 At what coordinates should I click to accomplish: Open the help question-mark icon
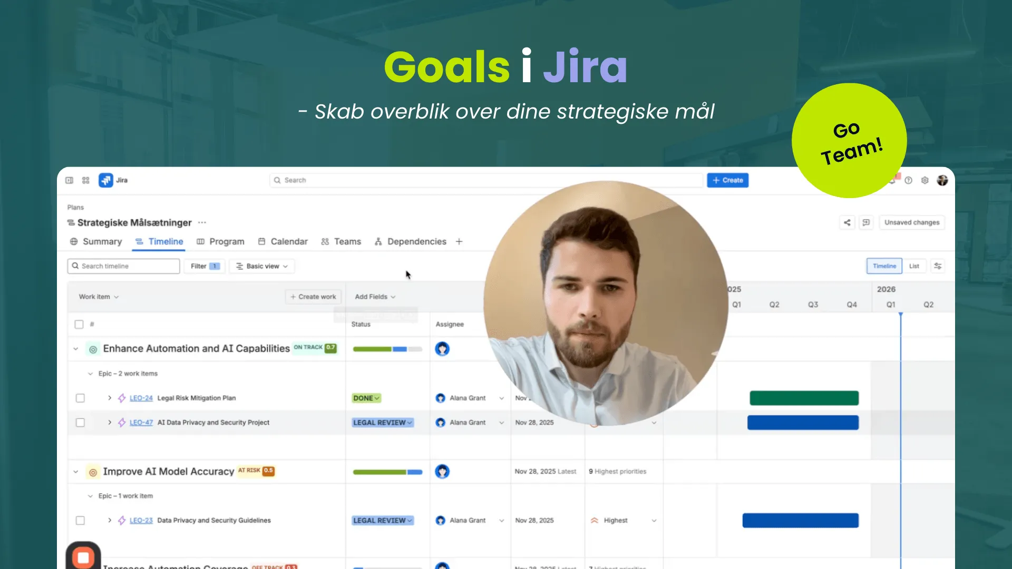[908, 180]
